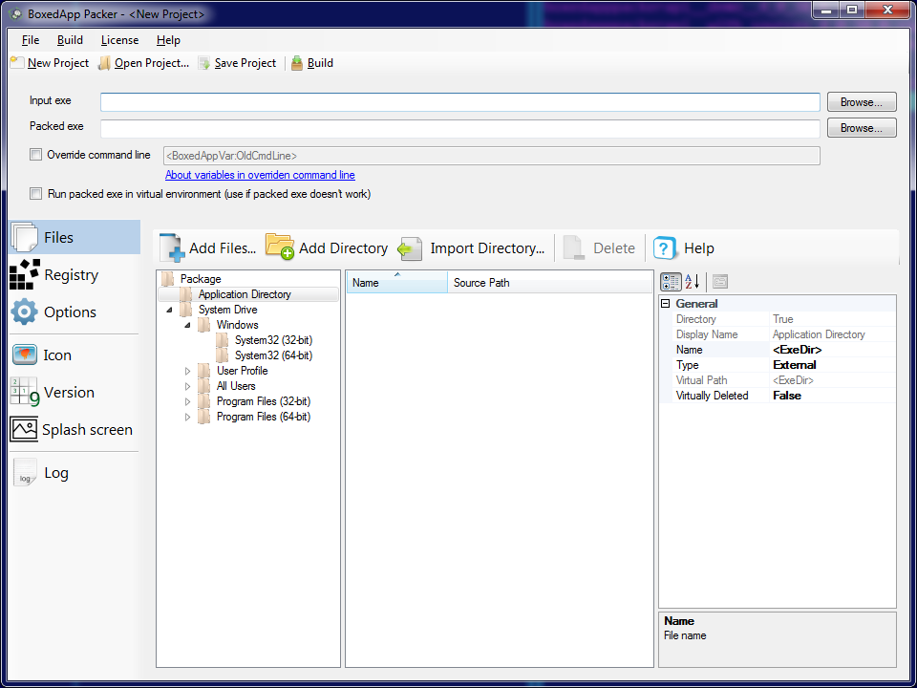Open the Build menu

(x=70, y=40)
